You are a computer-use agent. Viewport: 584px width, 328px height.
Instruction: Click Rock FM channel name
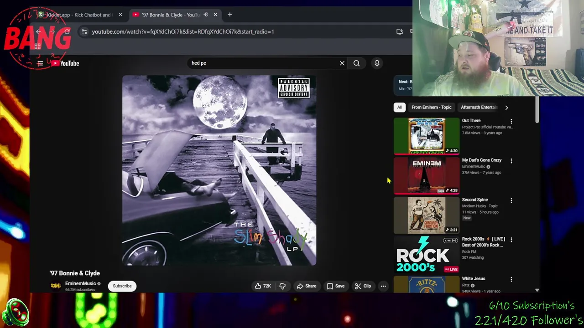click(x=469, y=251)
